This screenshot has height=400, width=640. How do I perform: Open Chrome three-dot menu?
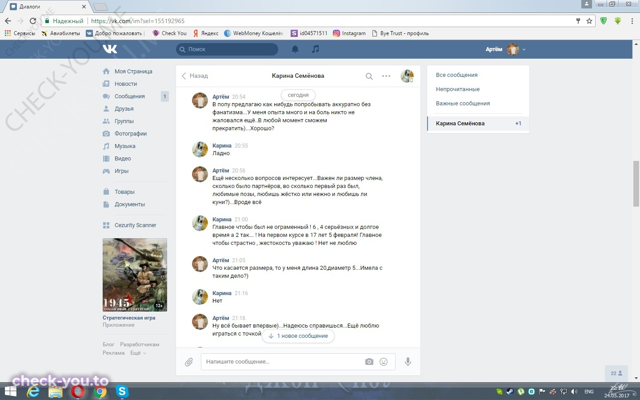(632, 21)
